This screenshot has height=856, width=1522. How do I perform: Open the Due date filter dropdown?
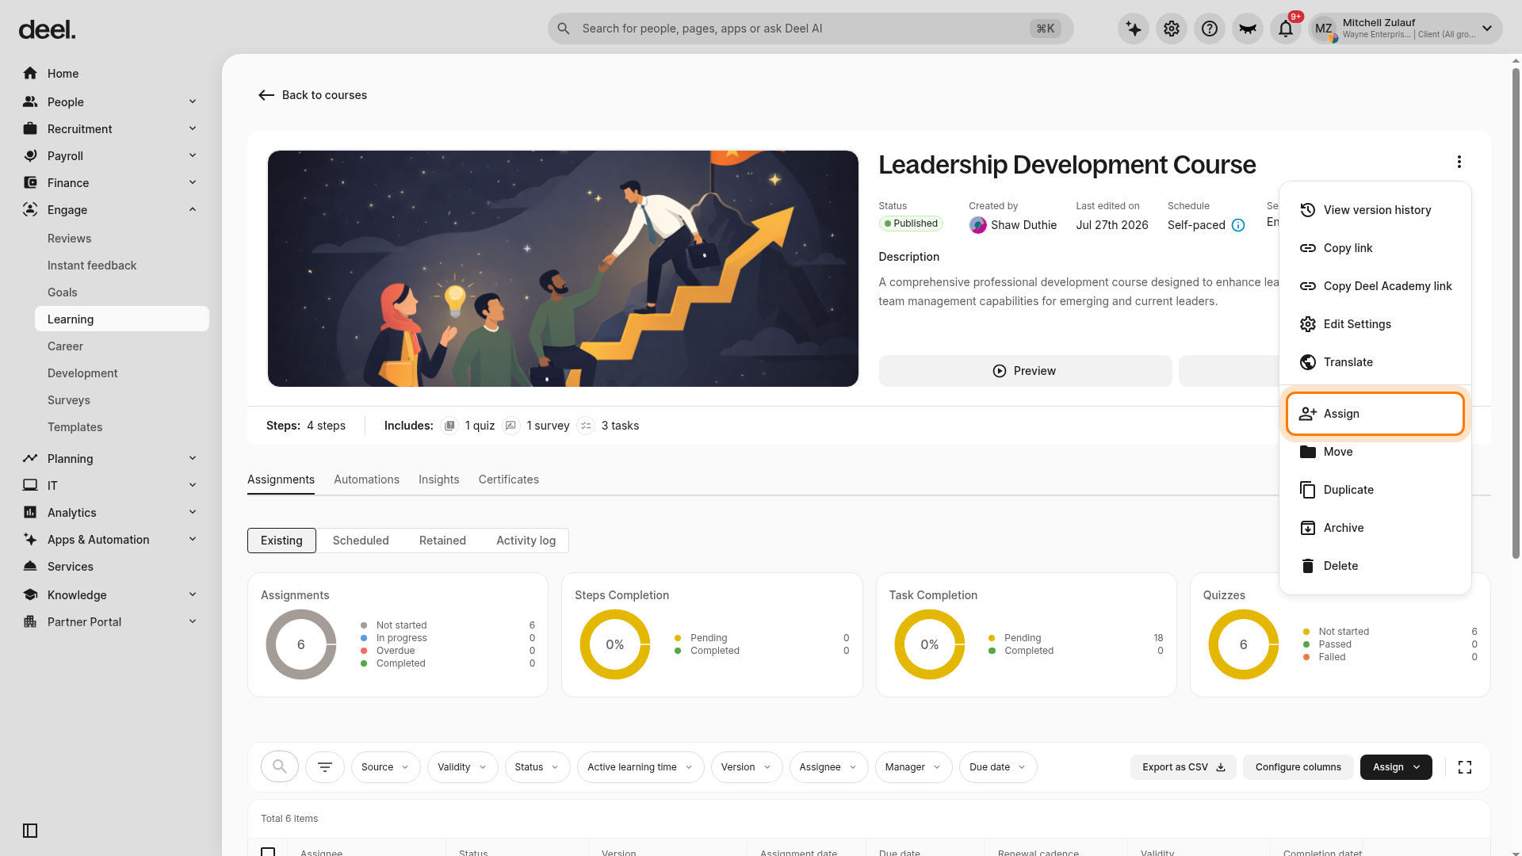point(997,767)
